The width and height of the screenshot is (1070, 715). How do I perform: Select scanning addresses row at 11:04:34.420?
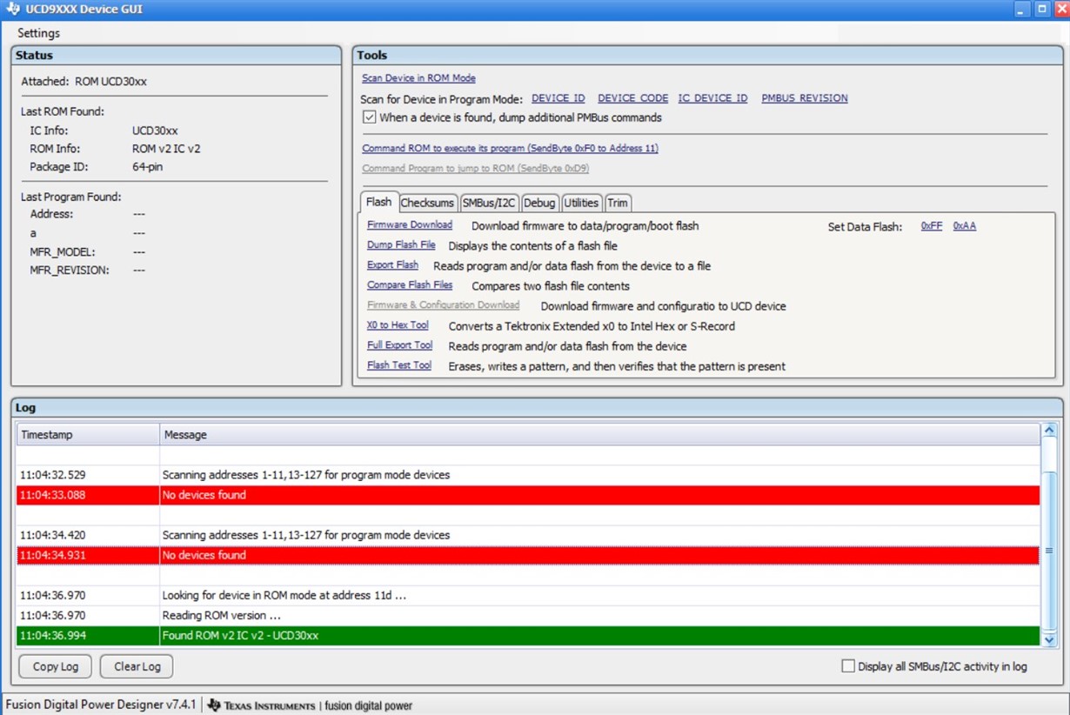[x=528, y=535]
